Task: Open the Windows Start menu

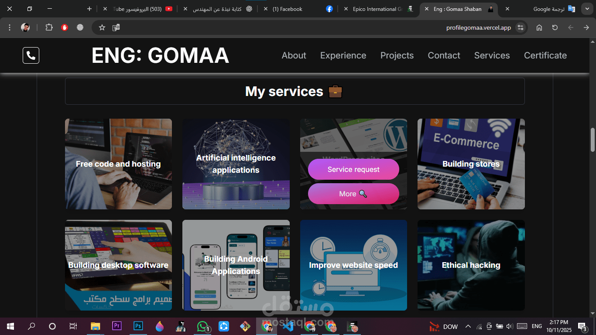Action: pos(10,326)
